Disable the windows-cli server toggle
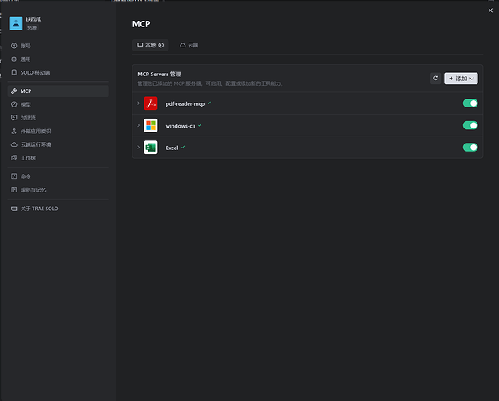499x401 pixels. [x=470, y=125]
